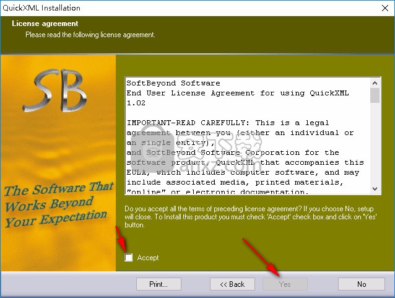
Task: Click the license text scroll up arrow
Action: 375,83
